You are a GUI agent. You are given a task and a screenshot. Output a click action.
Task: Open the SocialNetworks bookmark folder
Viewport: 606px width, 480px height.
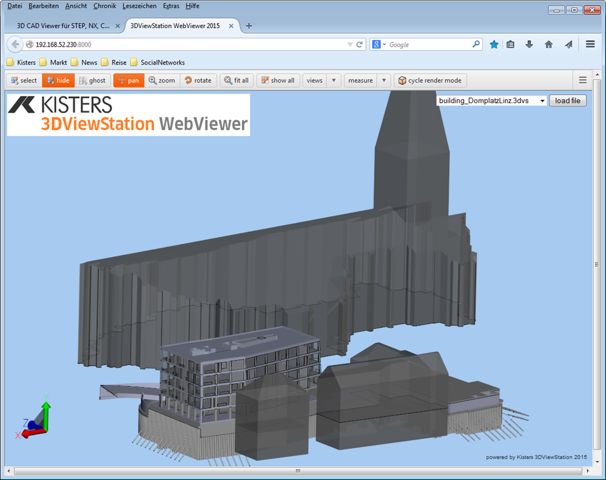[x=158, y=62]
